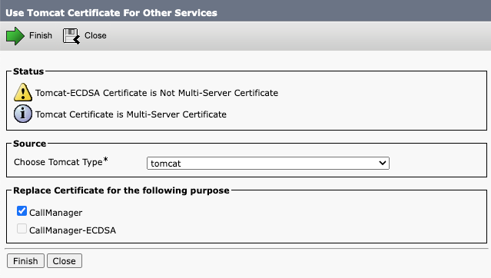491x278 pixels.
Task: Click the Tomcat-ECDSA Not Multi-Server status message
Action: point(157,93)
